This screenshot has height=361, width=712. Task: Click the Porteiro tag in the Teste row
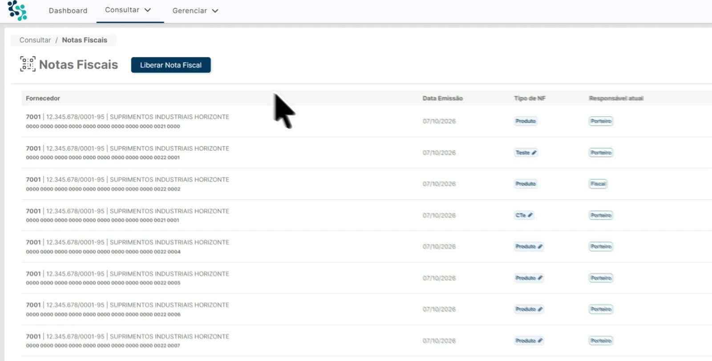pyautogui.click(x=601, y=152)
